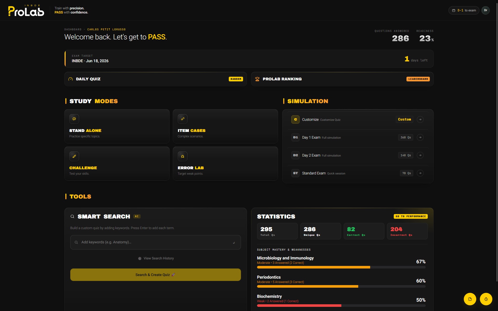This screenshot has width=498, height=311.
Task: Click the D1 badge for Day 1 Exam
Action: (295, 137)
